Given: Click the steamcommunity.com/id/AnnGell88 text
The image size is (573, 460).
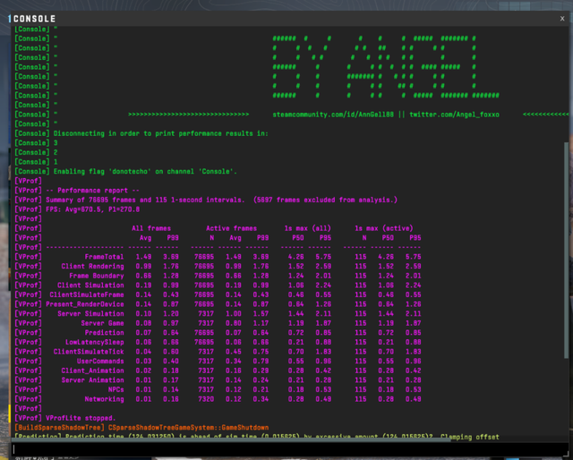Looking at the screenshot, I should pyautogui.click(x=333, y=115).
